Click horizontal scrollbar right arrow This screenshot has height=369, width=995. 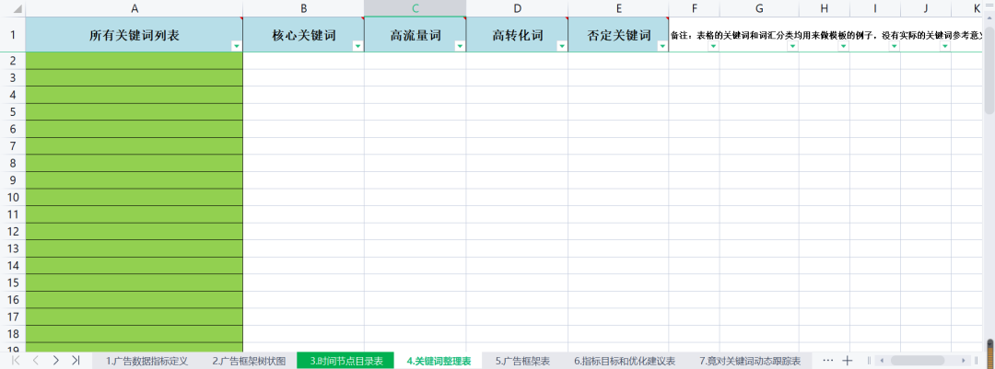pos(965,360)
